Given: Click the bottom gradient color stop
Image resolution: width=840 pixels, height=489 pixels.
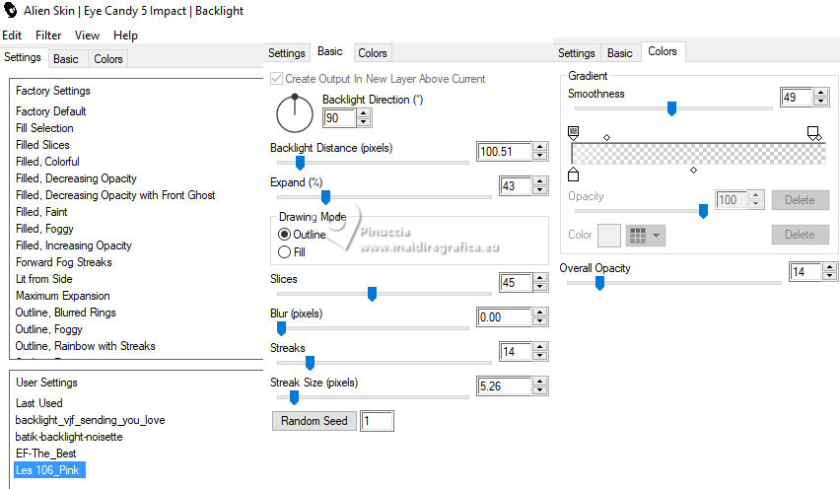Looking at the screenshot, I should click(574, 175).
